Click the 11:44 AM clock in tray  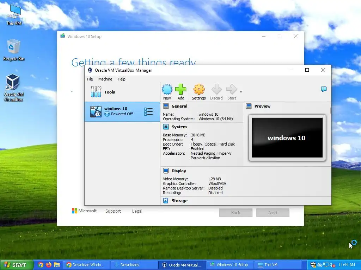(x=347, y=265)
